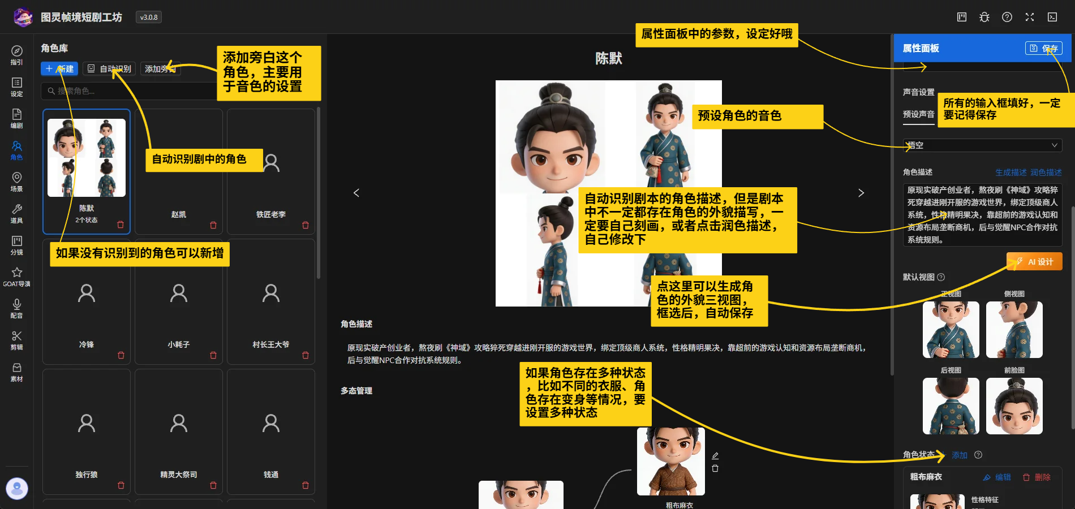Open the 分镜 storyboard sidebar section
The image size is (1075, 509).
[x=17, y=245]
